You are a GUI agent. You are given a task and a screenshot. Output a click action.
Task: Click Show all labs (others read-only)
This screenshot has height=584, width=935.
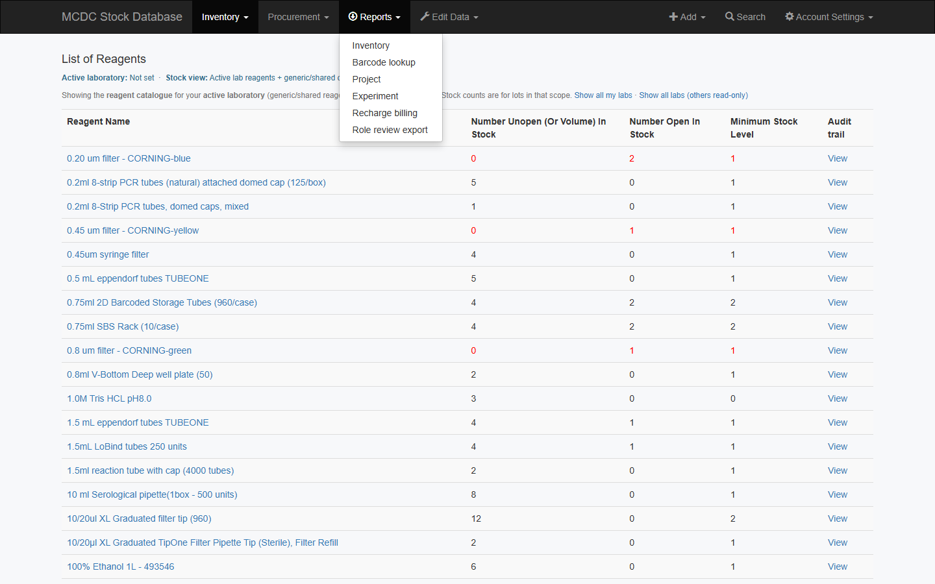coord(693,95)
